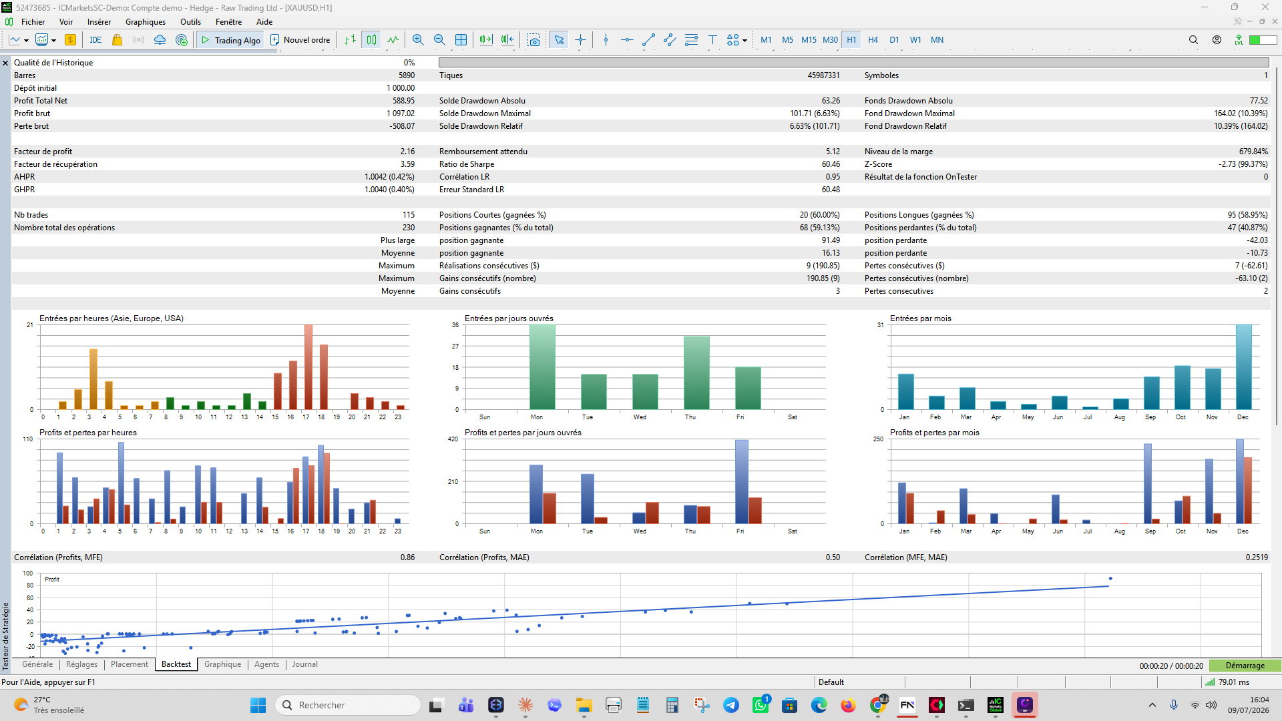The image size is (1282, 721).
Task: Open the Telegram taskbar icon
Action: [x=731, y=705]
